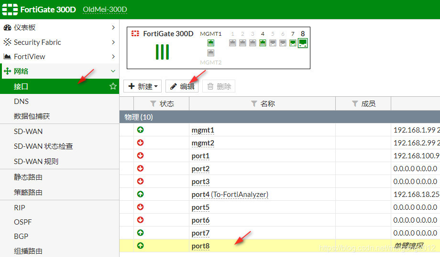Select the 接口 menu item
This screenshot has width=440, height=257.
tap(59, 86)
